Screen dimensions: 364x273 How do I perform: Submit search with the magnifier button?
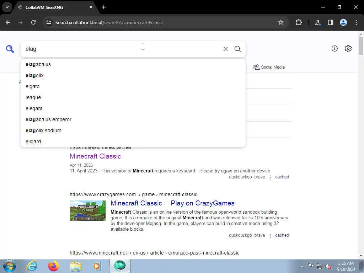point(237,49)
